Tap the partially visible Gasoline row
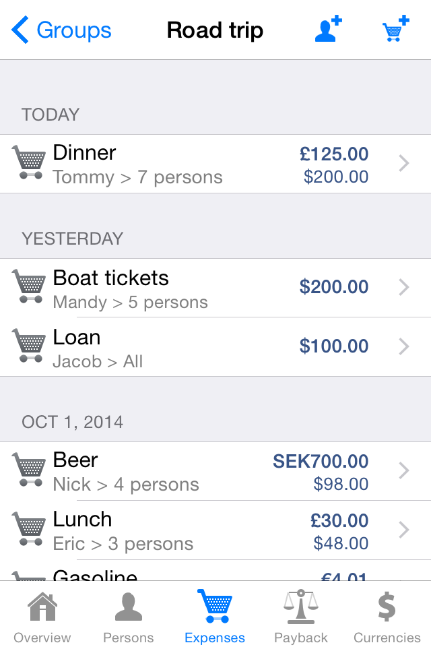Viewport: 431px width, 647px height. click(215, 571)
